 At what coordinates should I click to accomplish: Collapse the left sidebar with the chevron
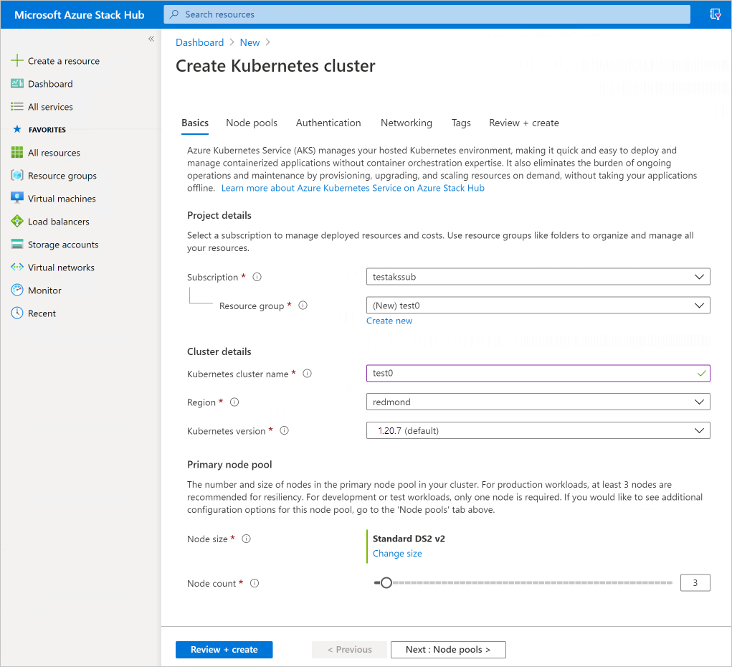click(x=151, y=39)
